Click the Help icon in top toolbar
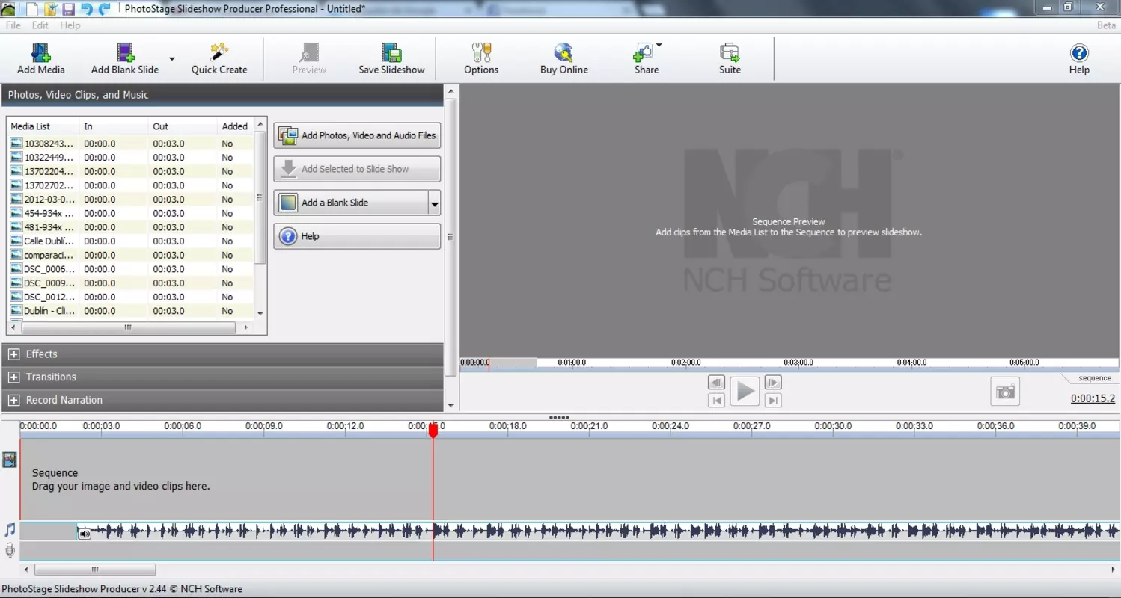 click(x=1079, y=59)
